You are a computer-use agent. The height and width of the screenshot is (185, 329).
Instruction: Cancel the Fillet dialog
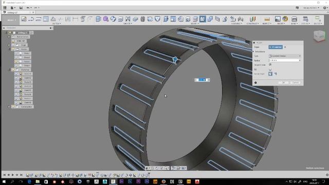(x=296, y=83)
